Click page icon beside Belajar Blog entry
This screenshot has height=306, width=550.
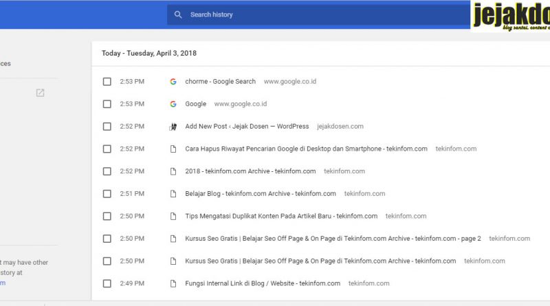[x=173, y=194]
